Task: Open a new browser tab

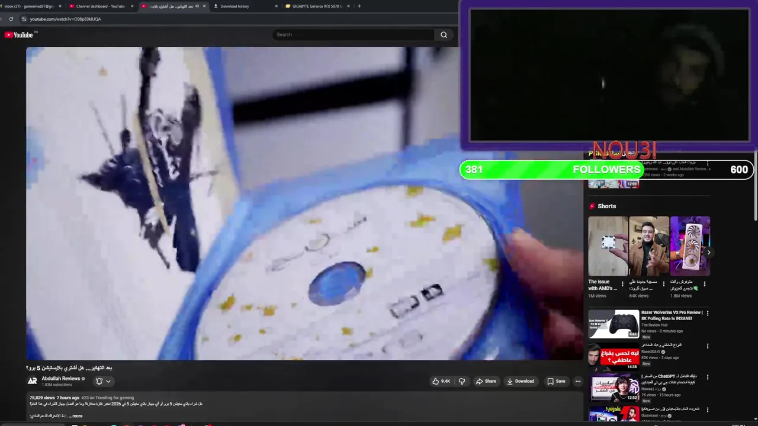Action: point(359,6)
